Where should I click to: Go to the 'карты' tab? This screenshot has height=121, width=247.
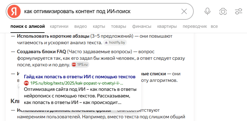[99, 26]
